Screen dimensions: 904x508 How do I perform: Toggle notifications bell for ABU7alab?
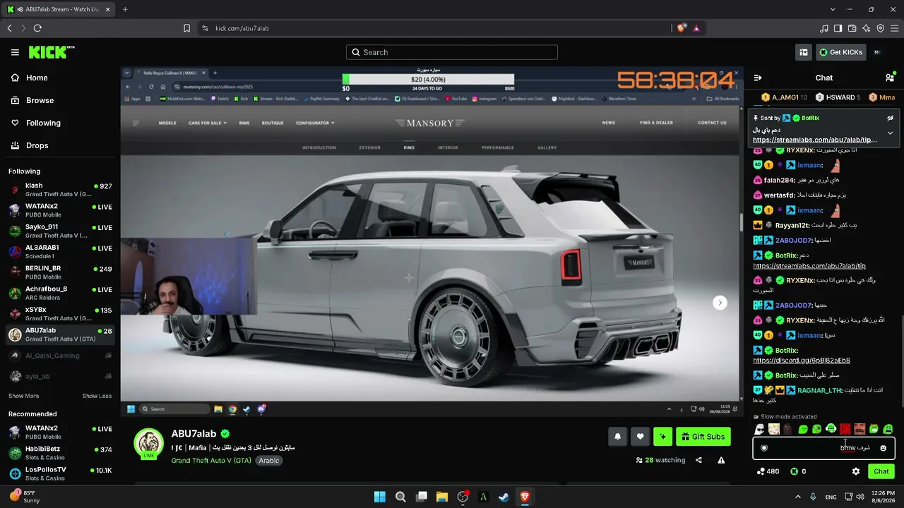[x=617, y=437]
